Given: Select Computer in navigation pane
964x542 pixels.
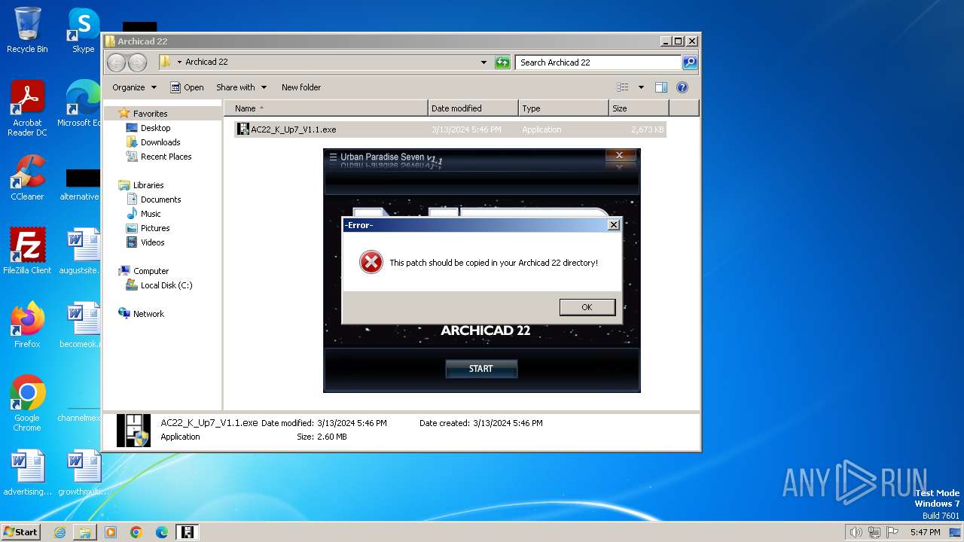Looking at the screenshot, I should [151, 271].
